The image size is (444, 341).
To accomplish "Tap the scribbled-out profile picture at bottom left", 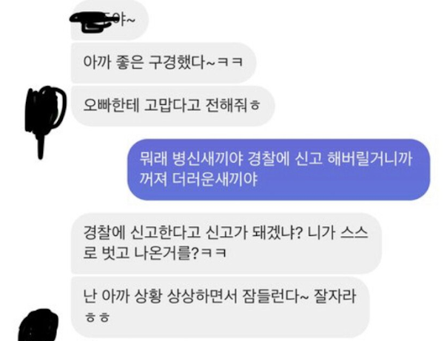I will pyautogui.click(x=38, y=325).
